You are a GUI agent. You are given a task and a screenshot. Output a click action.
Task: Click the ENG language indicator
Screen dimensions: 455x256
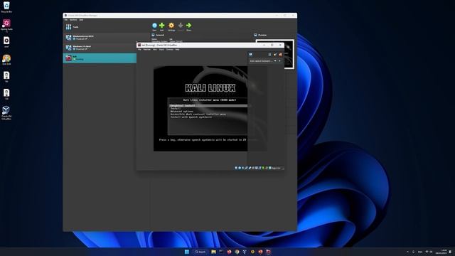click(420, 252)
